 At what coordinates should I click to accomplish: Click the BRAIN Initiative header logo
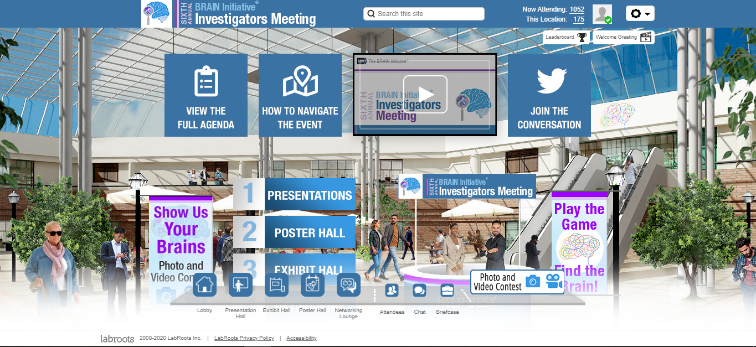(157, 14)
